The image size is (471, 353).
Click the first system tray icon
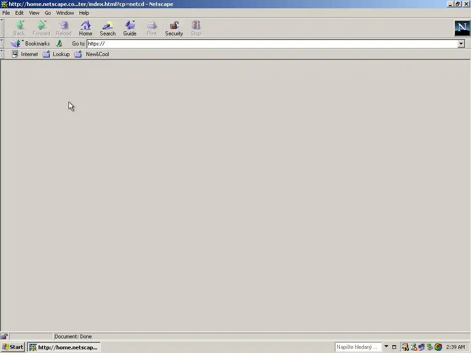[405, 347]
